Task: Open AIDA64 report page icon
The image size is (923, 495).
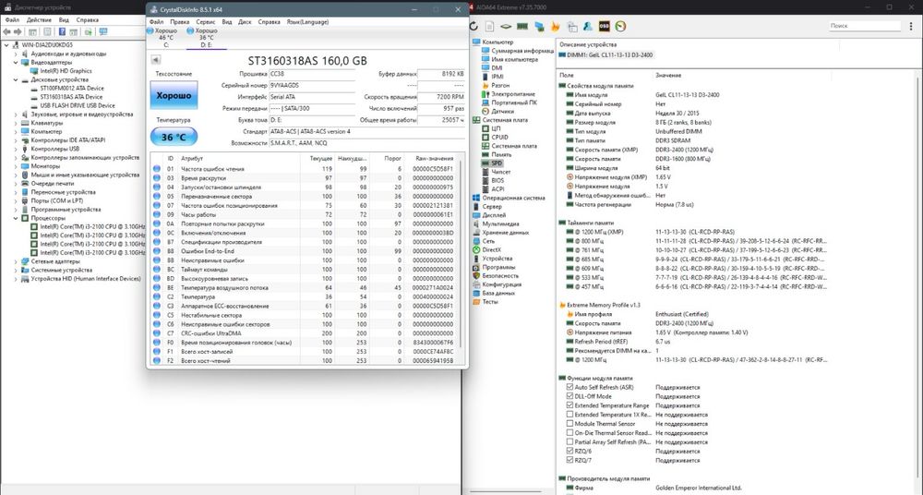Action: pyautogui.click(x=490, y=26)
